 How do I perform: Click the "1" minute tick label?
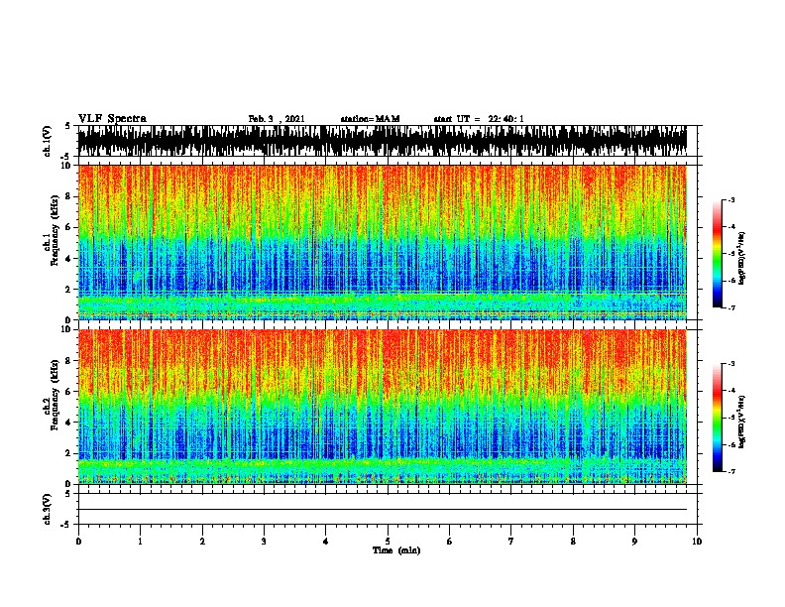(140, 542)
